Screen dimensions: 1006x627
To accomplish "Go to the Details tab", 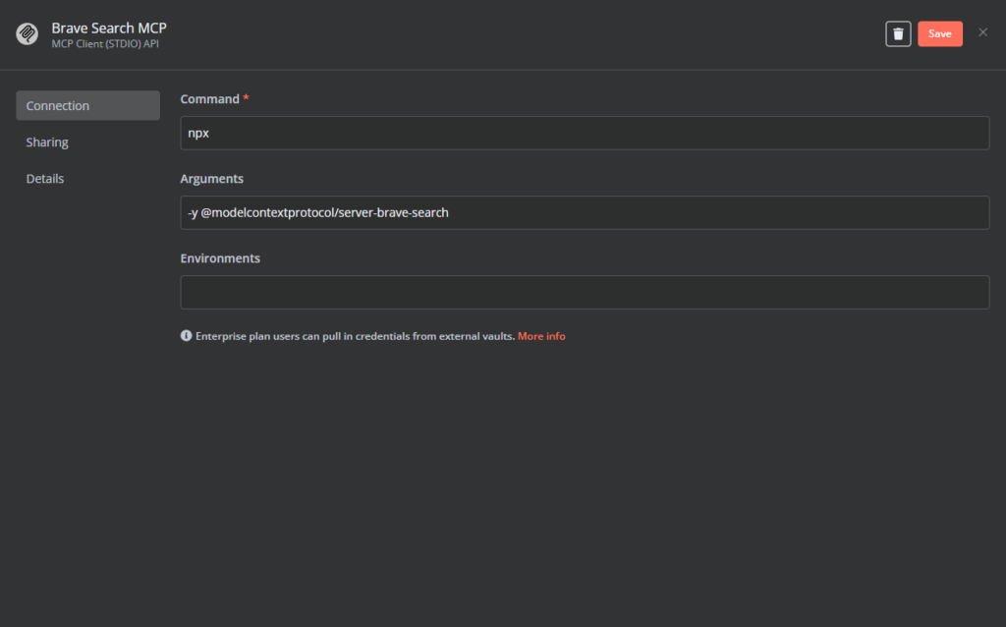I will click(45, 179).
